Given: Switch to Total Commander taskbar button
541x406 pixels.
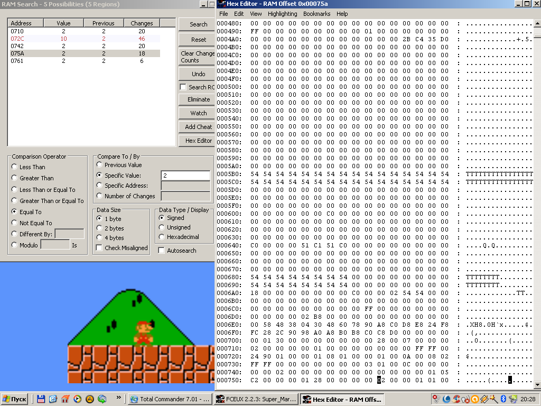Looking at the screenshot, I should [171, 399].
